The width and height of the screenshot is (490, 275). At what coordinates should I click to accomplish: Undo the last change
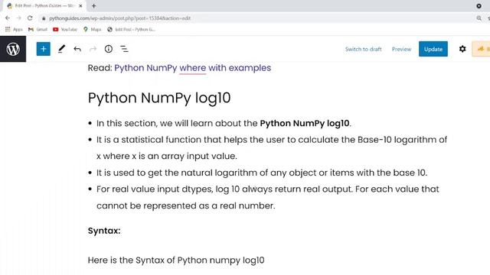[77, 49]
